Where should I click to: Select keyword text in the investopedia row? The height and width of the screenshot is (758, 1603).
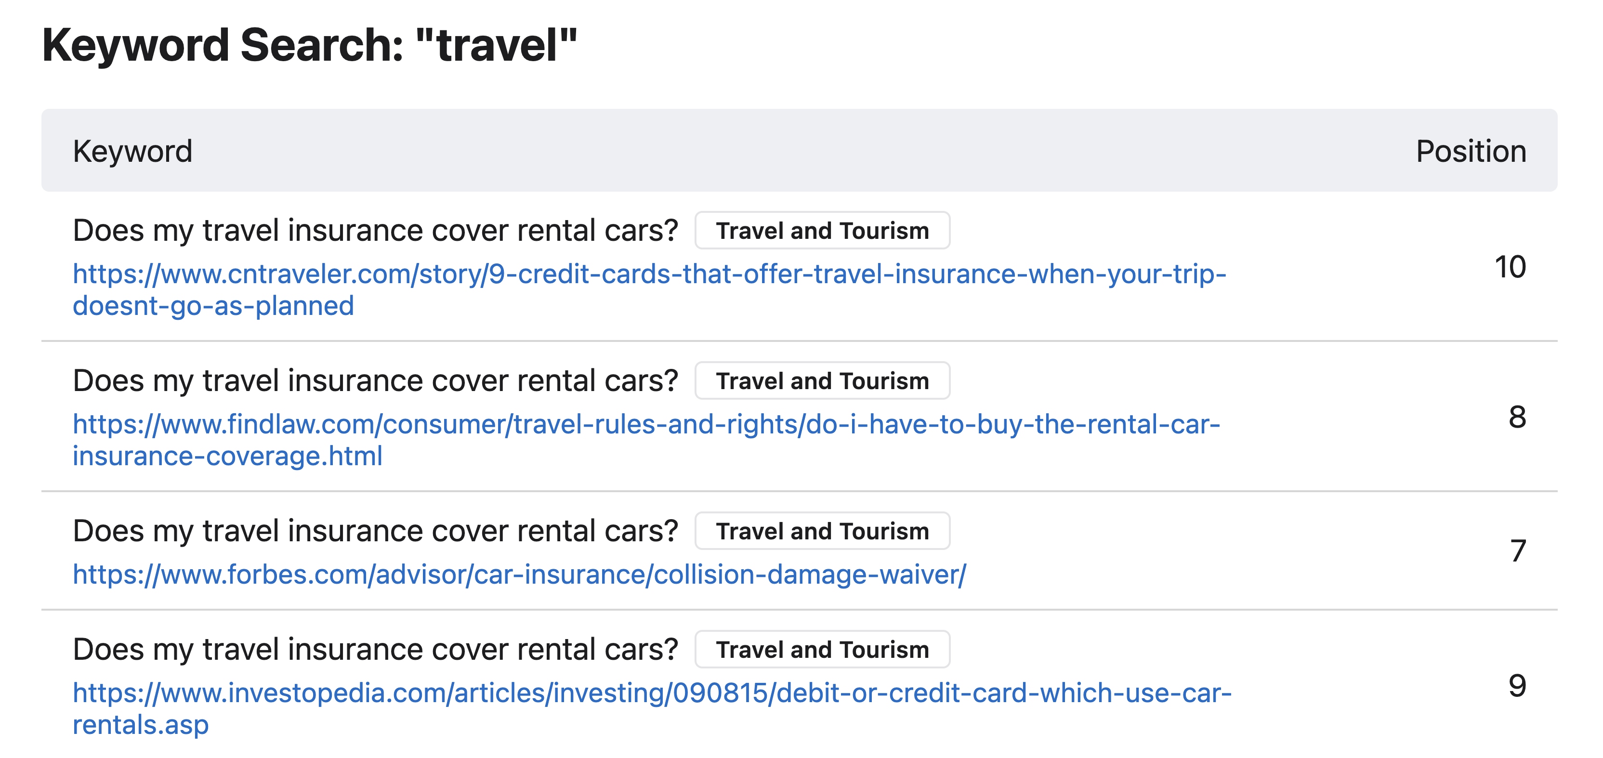(x=375, y=650)
